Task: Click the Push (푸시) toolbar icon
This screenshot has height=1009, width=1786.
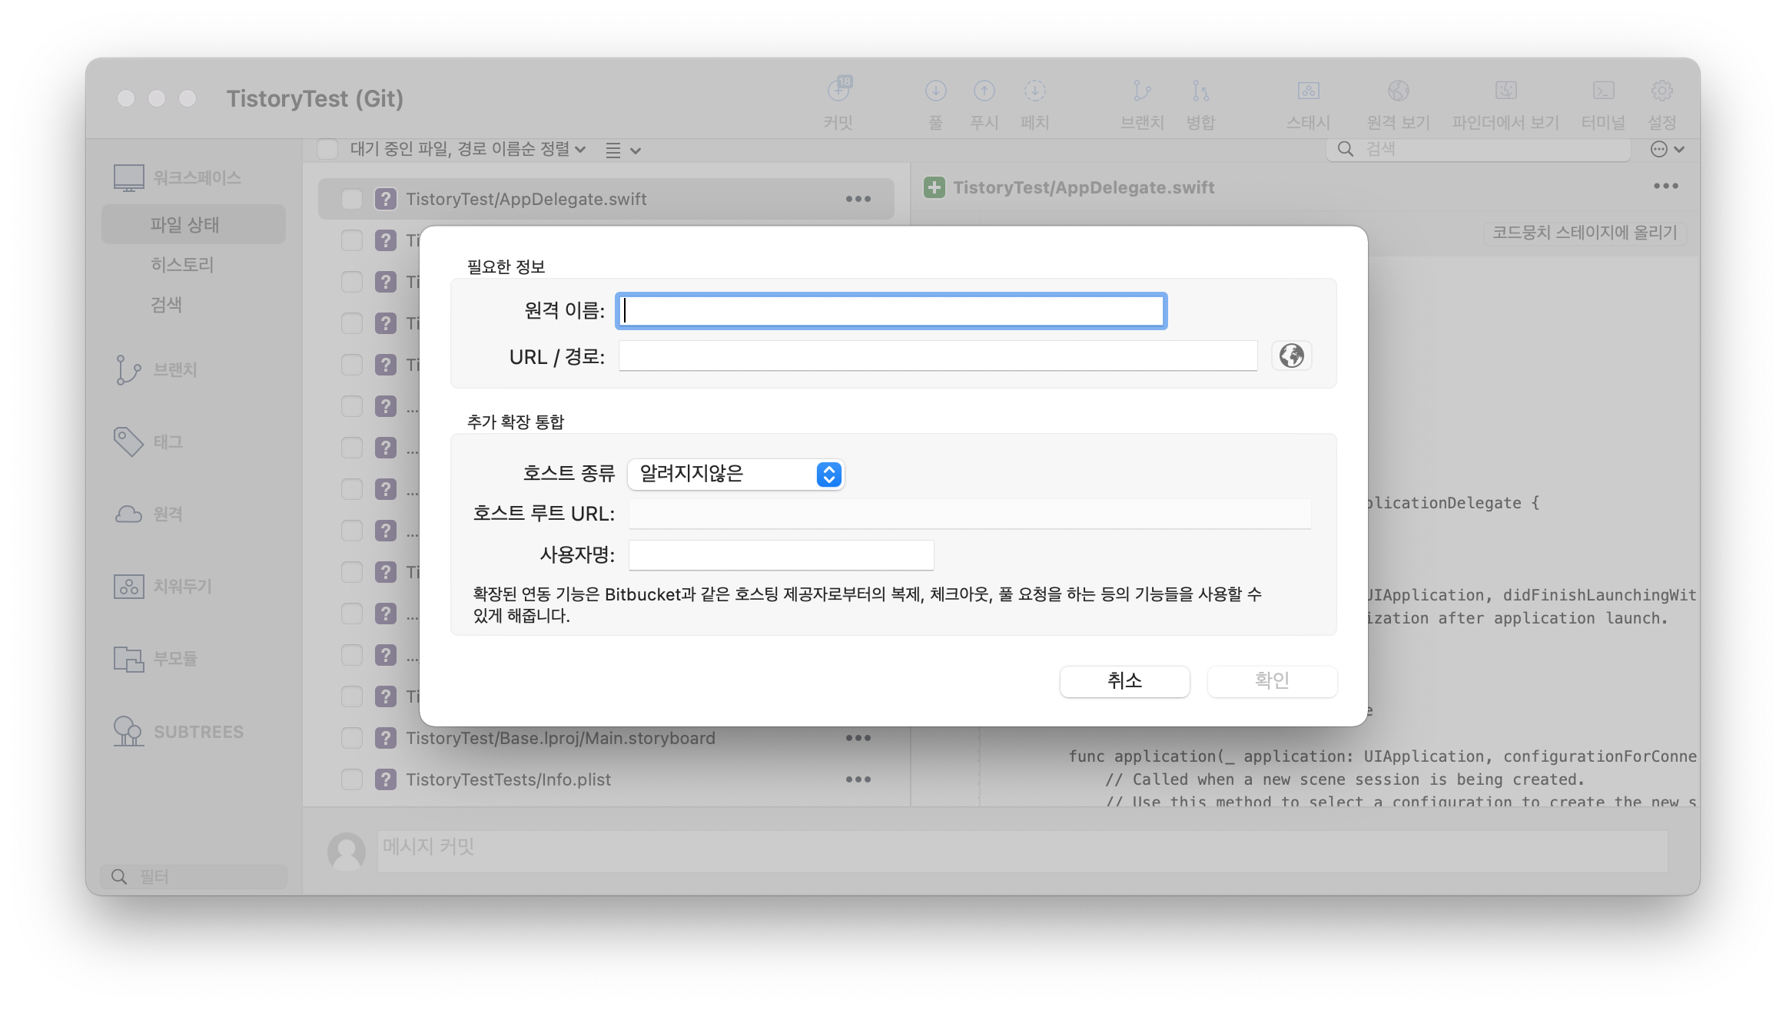Action: (x=984, y=92)
